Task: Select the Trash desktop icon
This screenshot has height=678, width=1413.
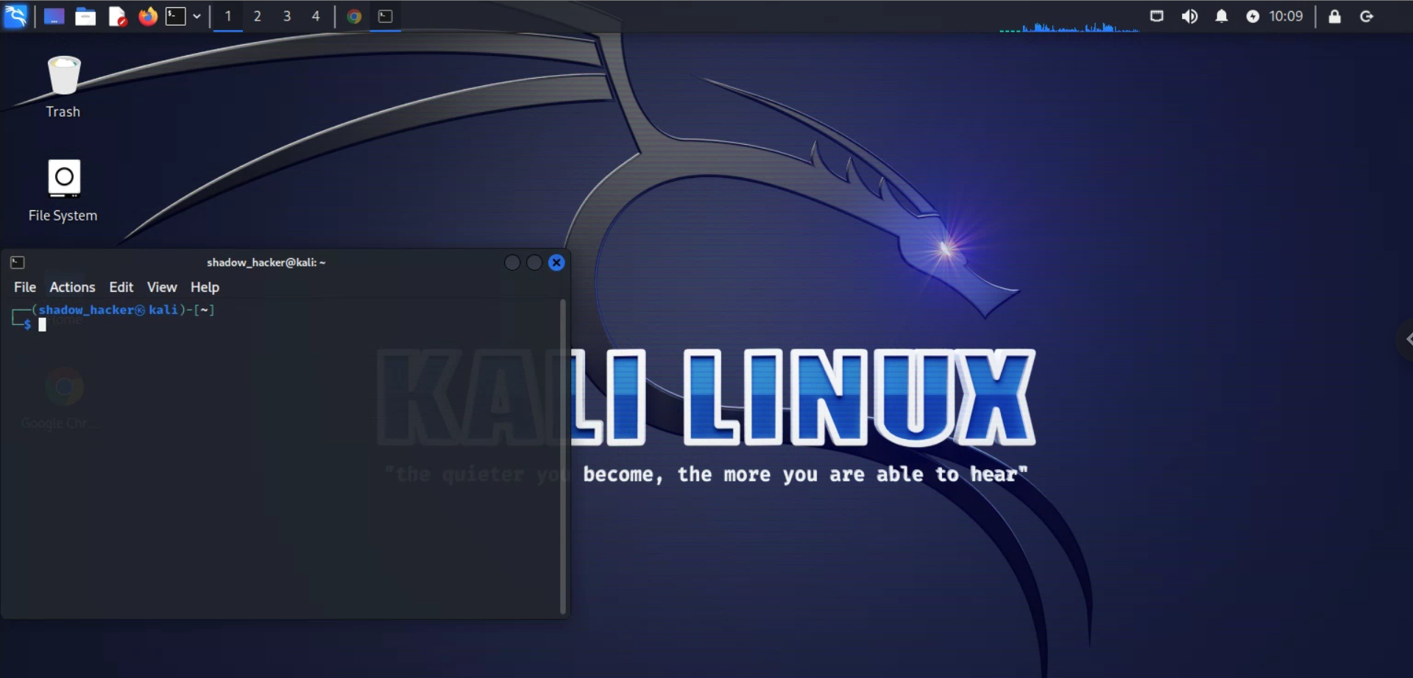Action: coord(63,87)
